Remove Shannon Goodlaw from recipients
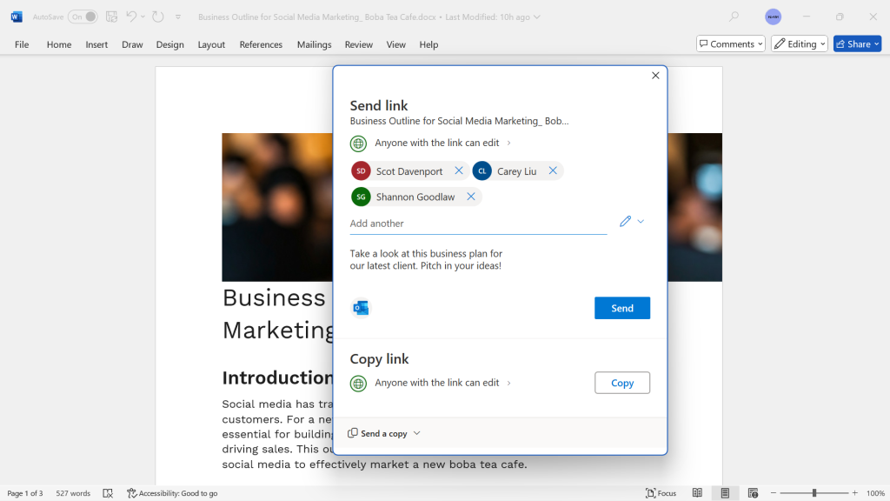 point(470,197)
